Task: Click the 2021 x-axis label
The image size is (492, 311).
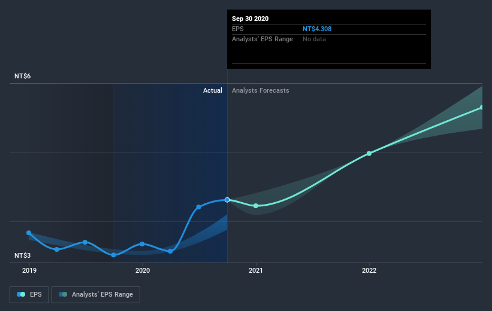Action: tap(256, 270)
